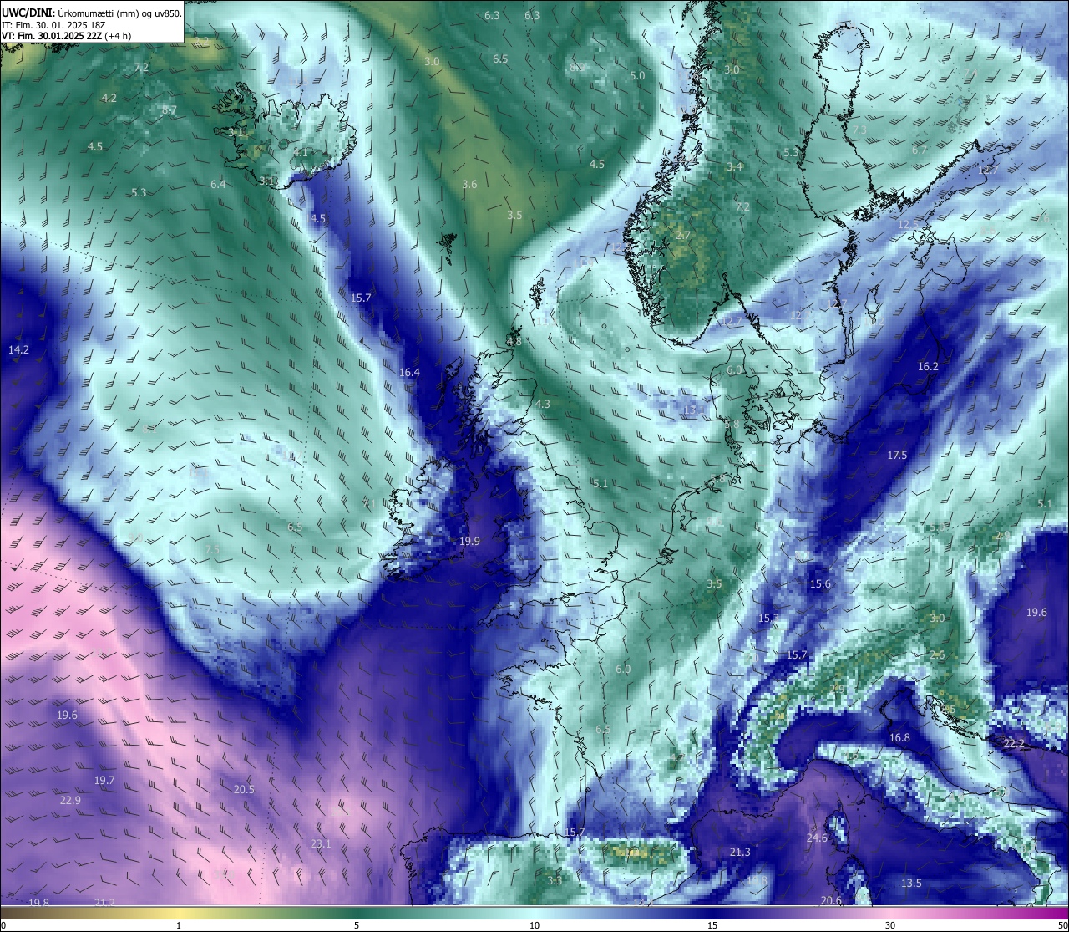The width and height of the screenshot is (1069, 932).
Task: Select the 23.1 value label
Action: [321, 843]
